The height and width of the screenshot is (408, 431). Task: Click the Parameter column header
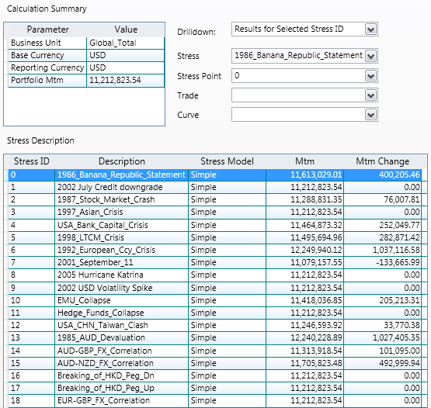pos(47,29)
